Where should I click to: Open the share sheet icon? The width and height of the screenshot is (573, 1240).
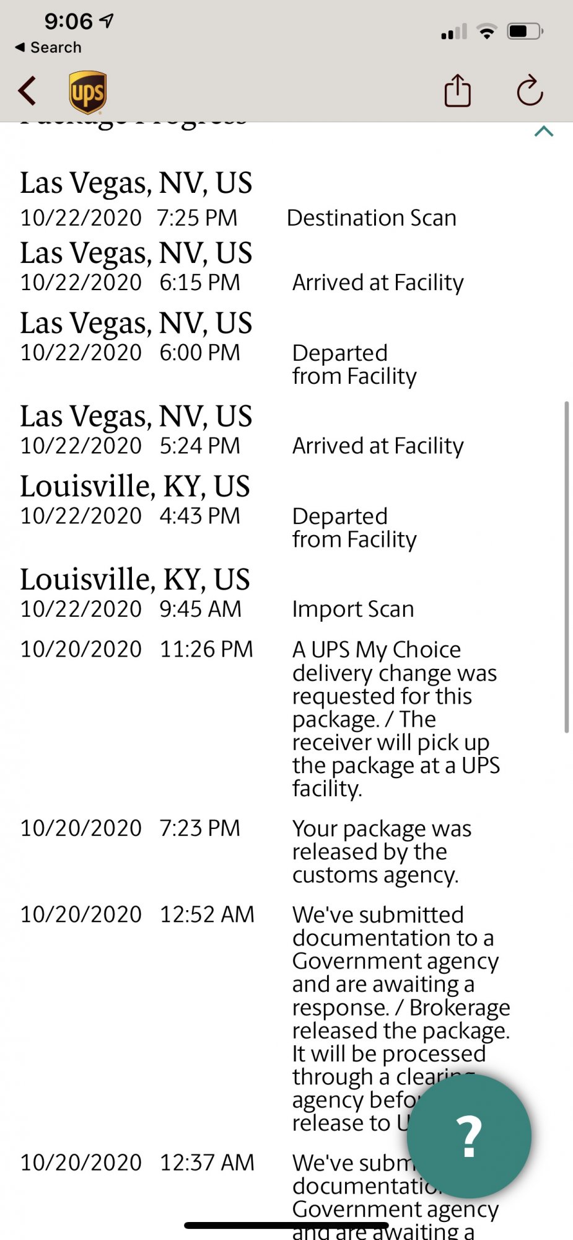[x=458, y=91]
